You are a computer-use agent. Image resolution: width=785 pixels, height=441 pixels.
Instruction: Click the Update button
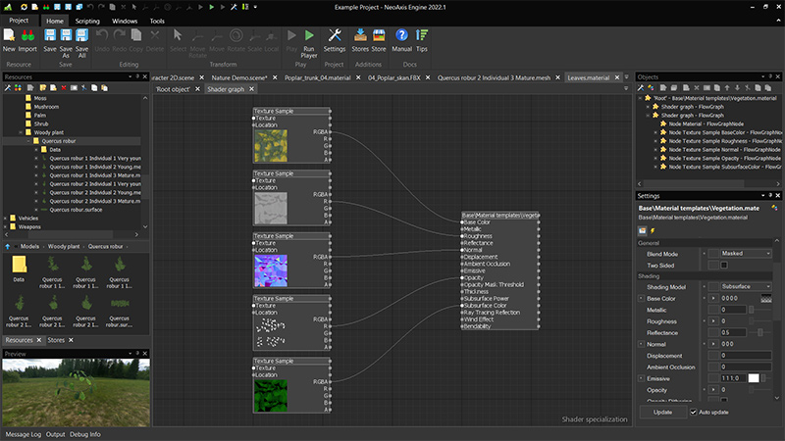pyautogui.click(x=663, y=413)
